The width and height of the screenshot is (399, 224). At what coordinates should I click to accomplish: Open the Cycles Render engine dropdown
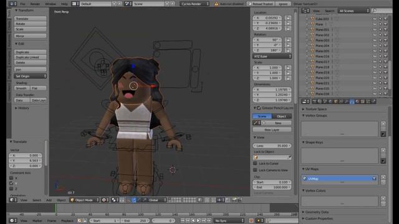(195, 4)
